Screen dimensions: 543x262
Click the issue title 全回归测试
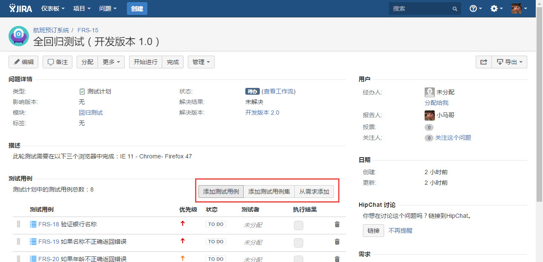point(97,41)
